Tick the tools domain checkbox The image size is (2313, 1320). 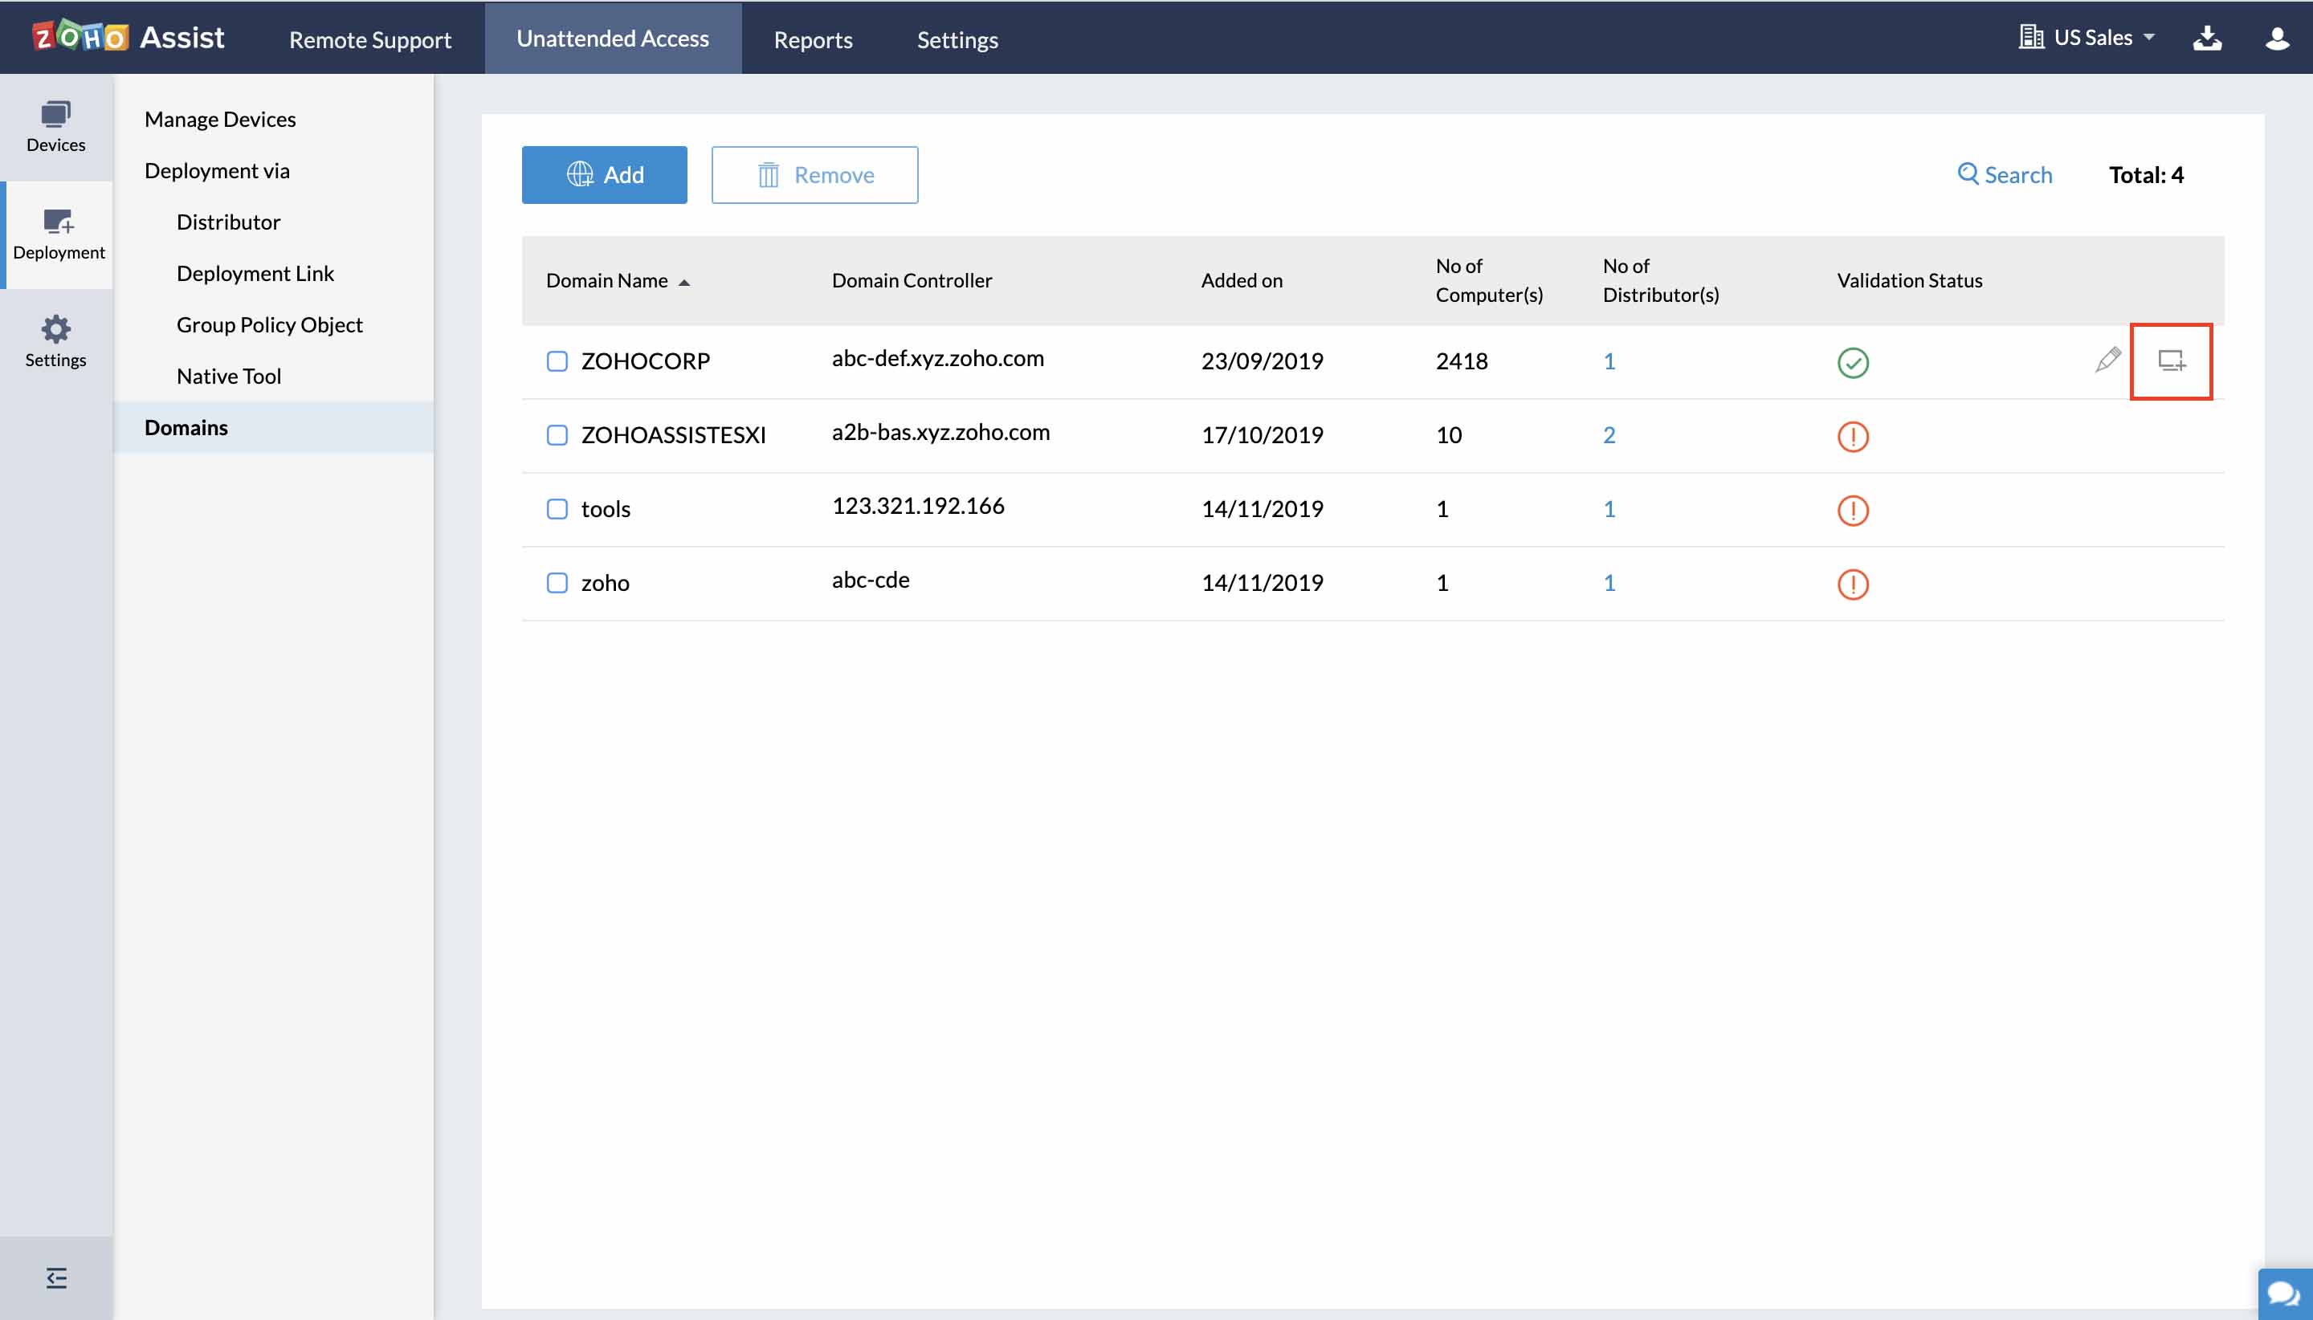(557, 508)
